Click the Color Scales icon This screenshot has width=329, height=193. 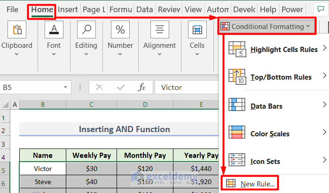click(237, 132)
